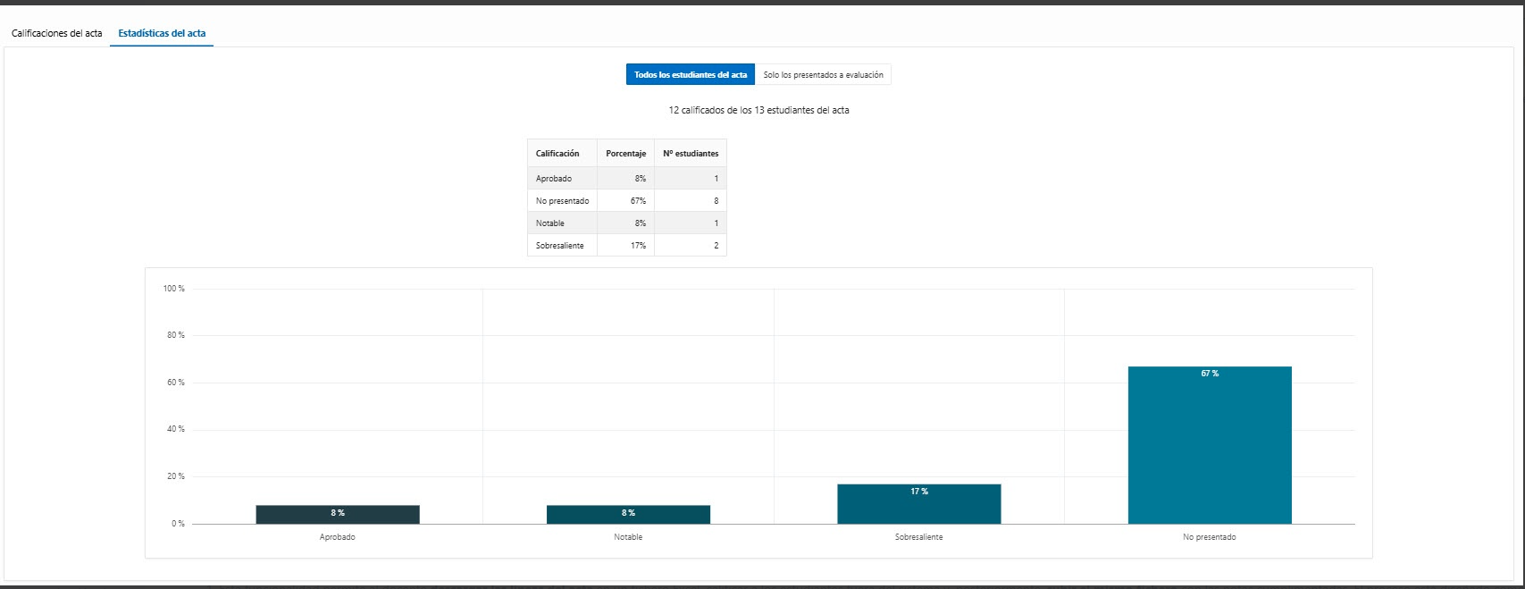Open the Estadísticas del acta tab
Image resolution: width=1525 pixels, height=589 pixels.
coord(162,33)
